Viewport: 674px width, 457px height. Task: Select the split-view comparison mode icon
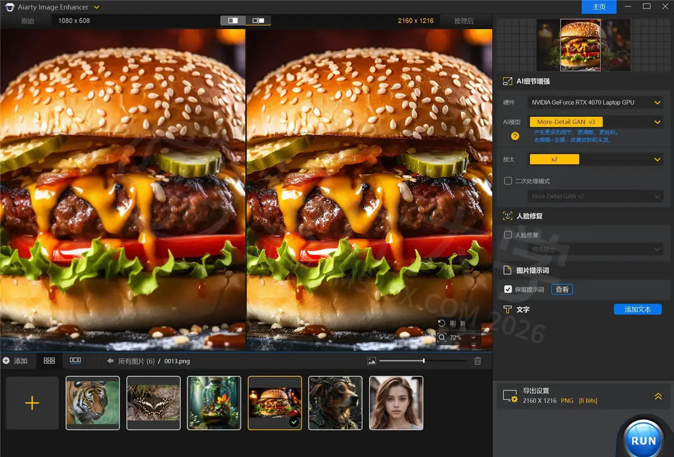[233, 20]
